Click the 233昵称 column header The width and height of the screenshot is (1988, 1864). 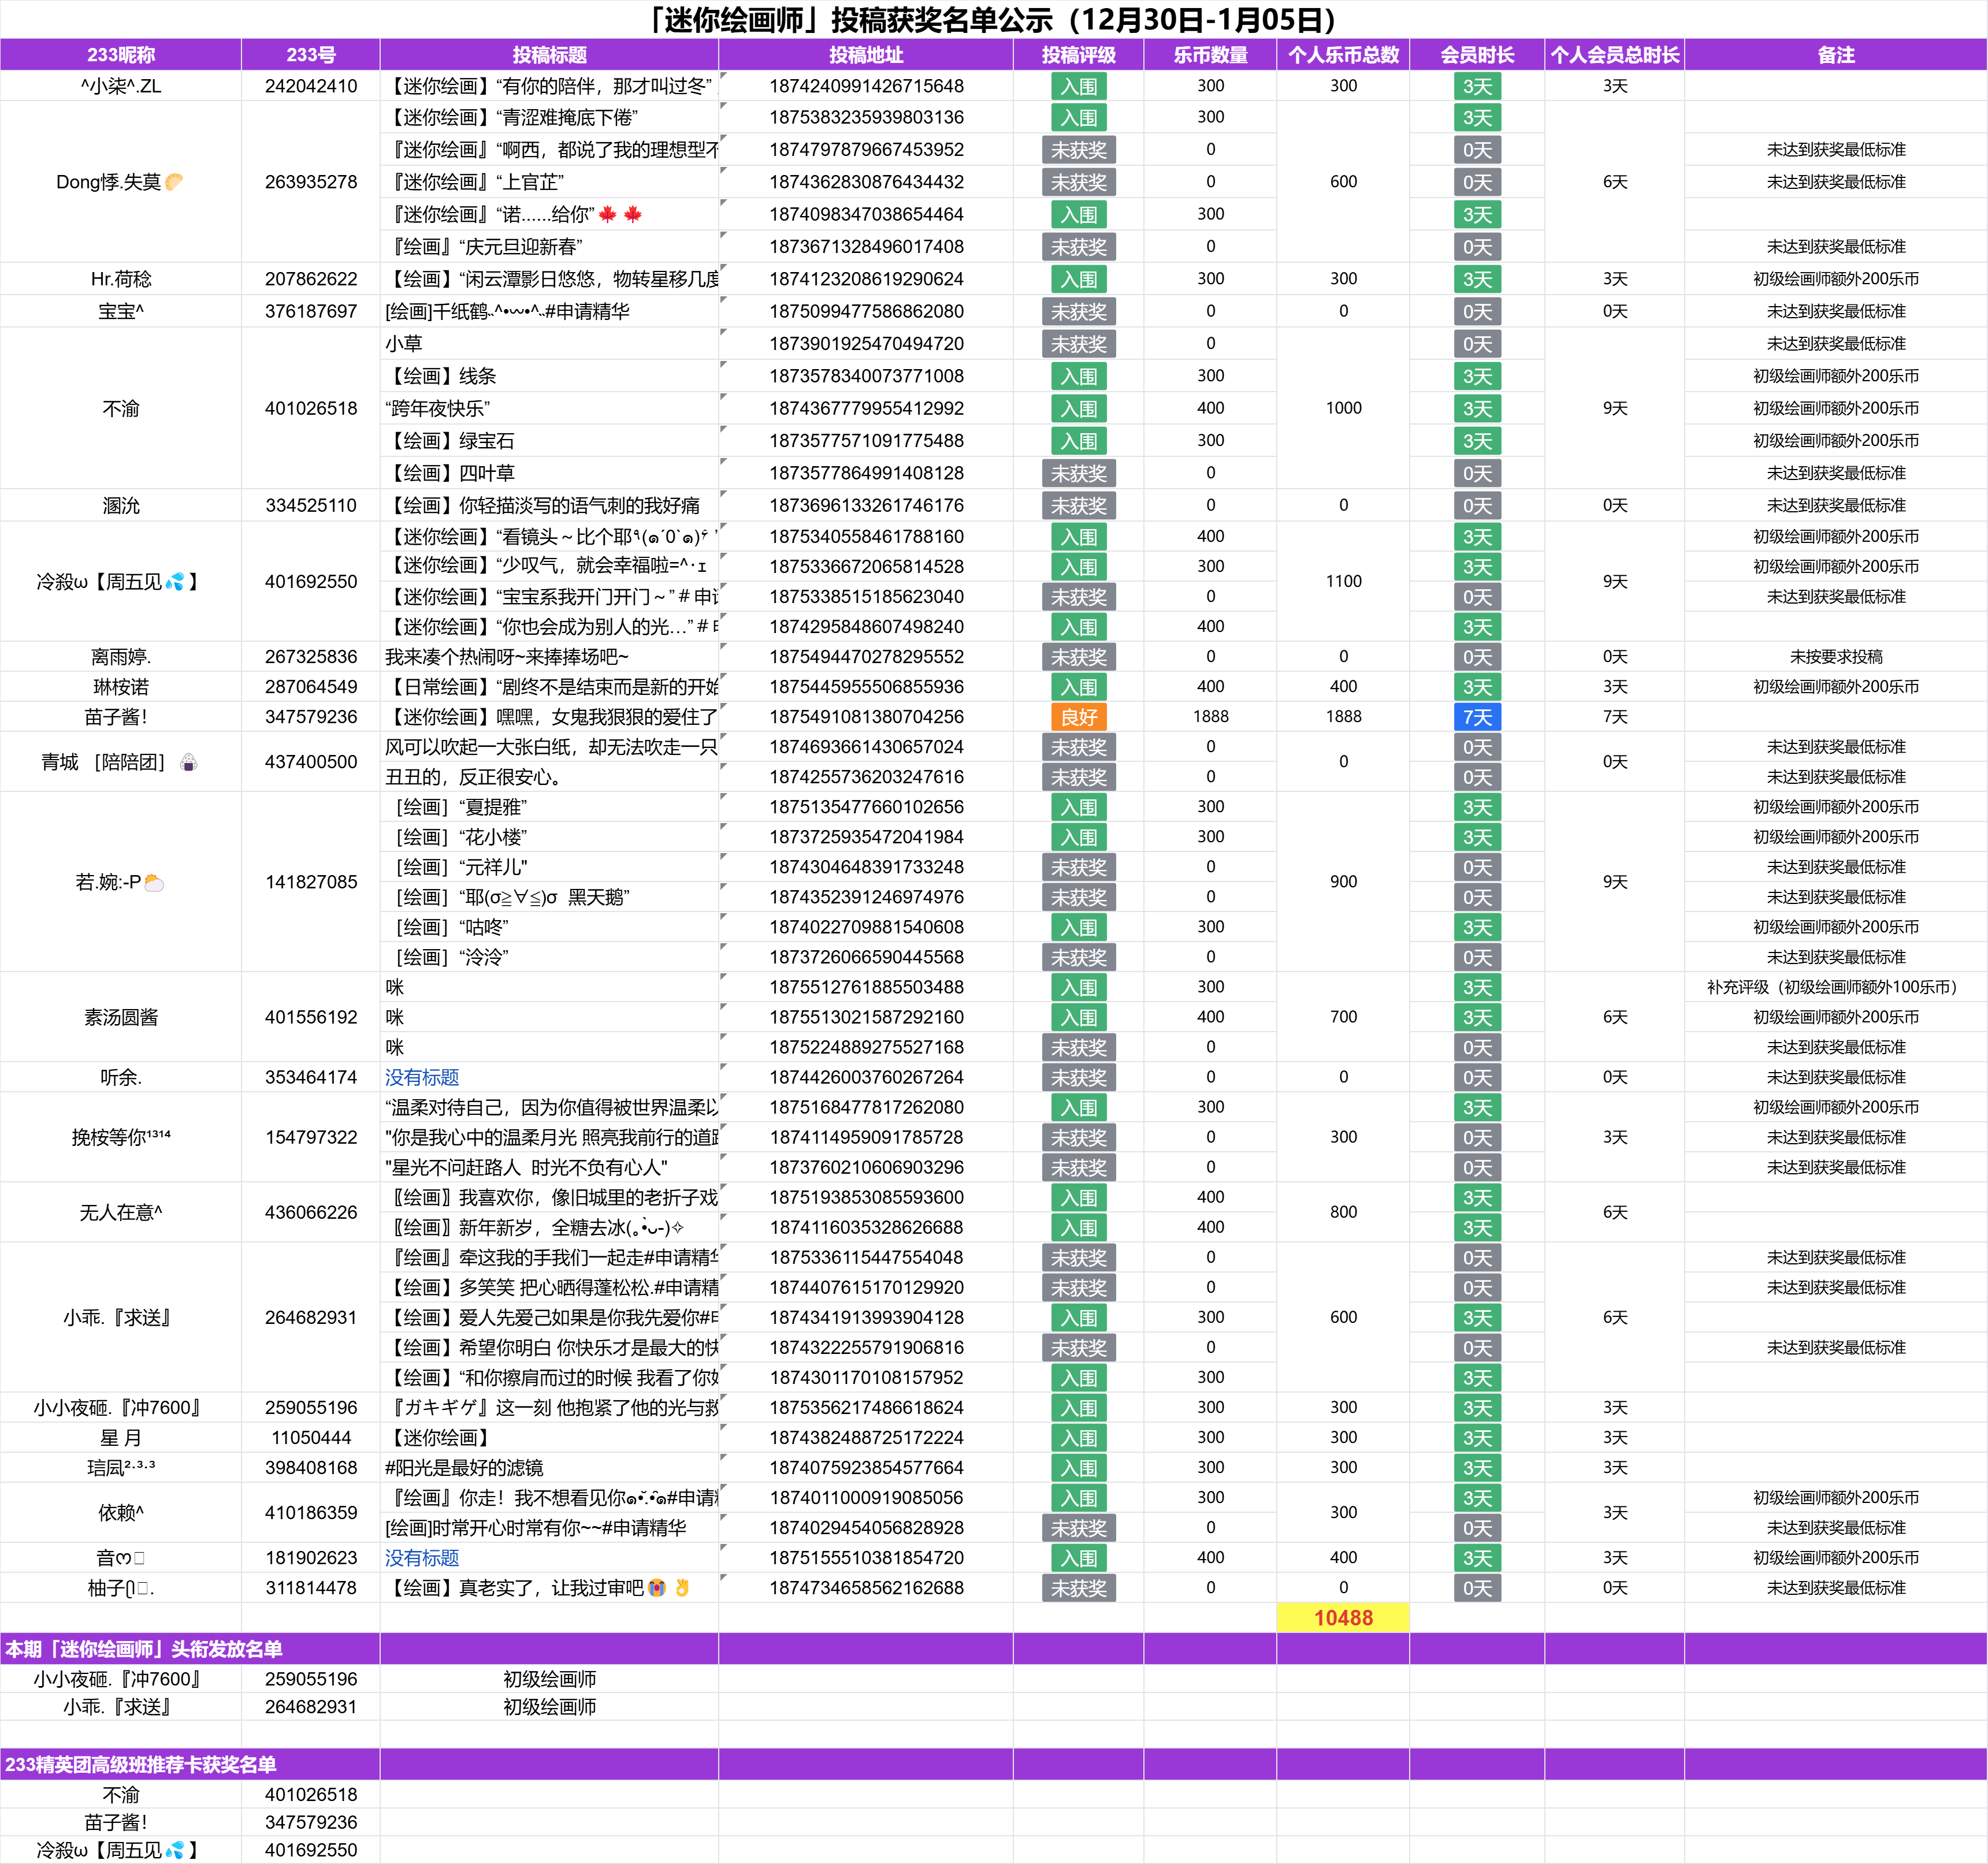pos(120,55)
